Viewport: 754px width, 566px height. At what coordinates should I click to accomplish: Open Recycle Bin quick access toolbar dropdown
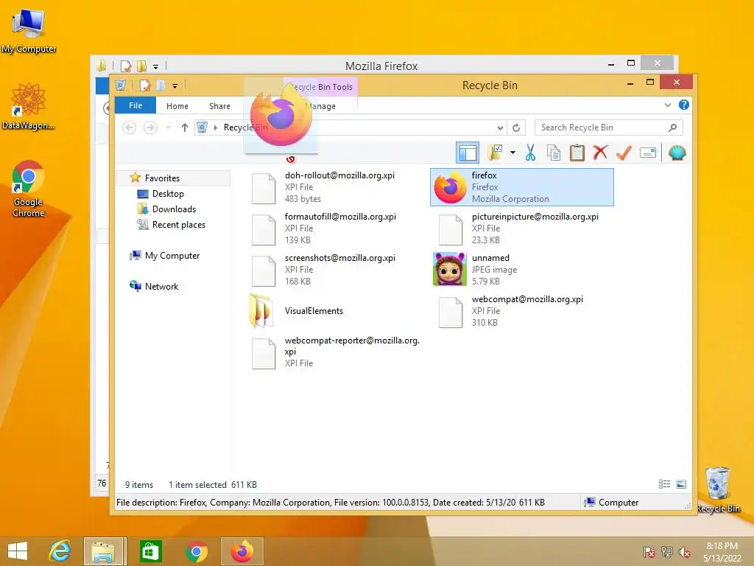(175, 86)
